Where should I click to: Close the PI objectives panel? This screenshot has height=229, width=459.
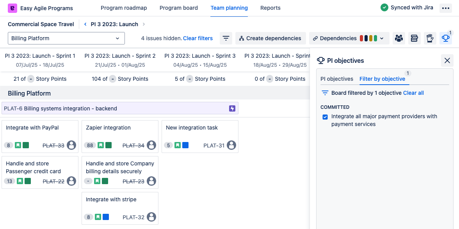[x=447, y=60]
